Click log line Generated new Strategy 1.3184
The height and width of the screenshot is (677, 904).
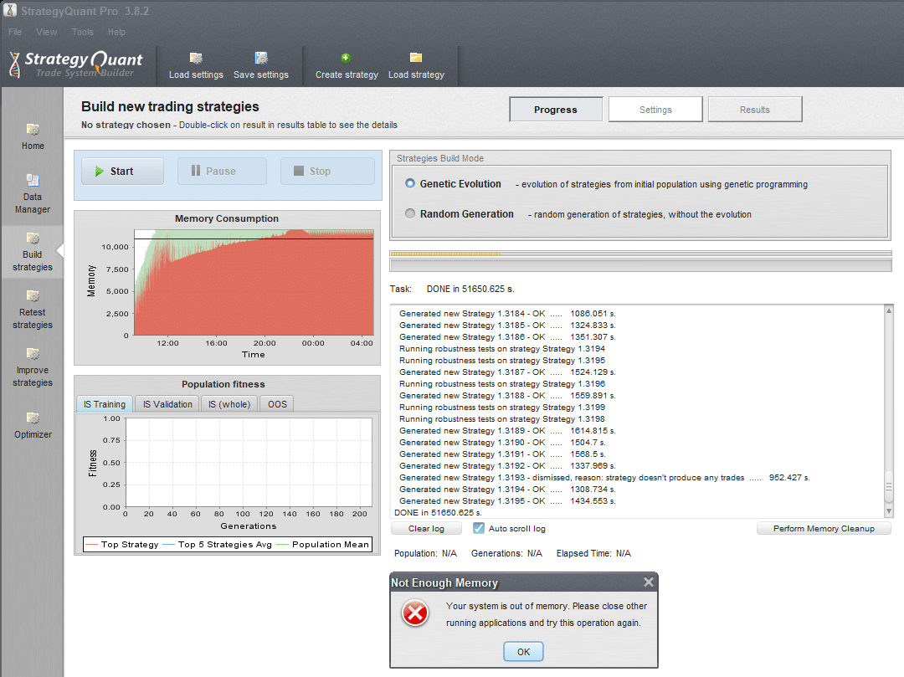(507, 314)
